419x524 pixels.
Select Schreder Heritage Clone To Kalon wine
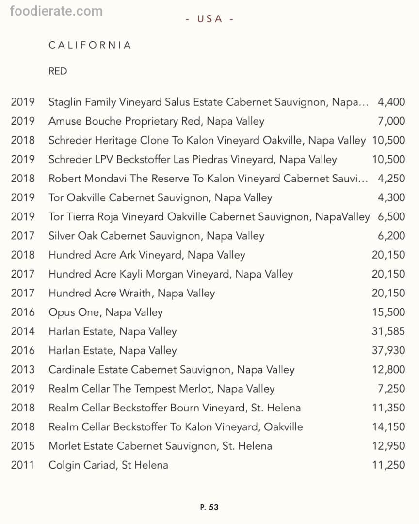coord(207,140)
